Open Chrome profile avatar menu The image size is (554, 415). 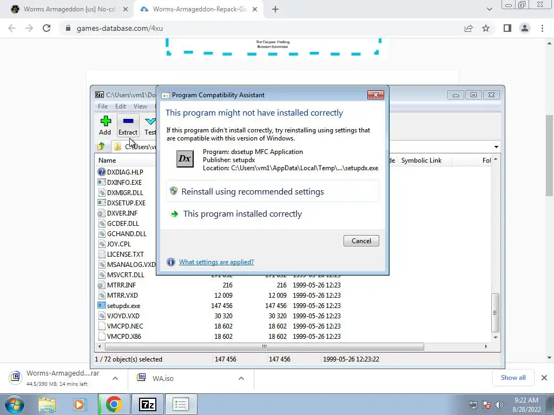click(x=525, y=28)
